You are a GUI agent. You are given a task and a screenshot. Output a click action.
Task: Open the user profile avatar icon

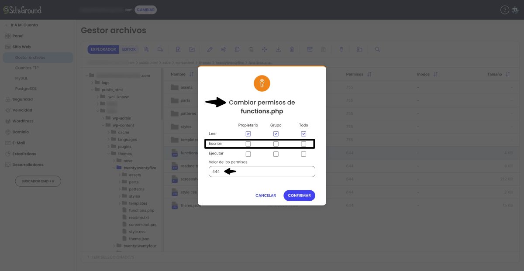click(x=515, y=10)
